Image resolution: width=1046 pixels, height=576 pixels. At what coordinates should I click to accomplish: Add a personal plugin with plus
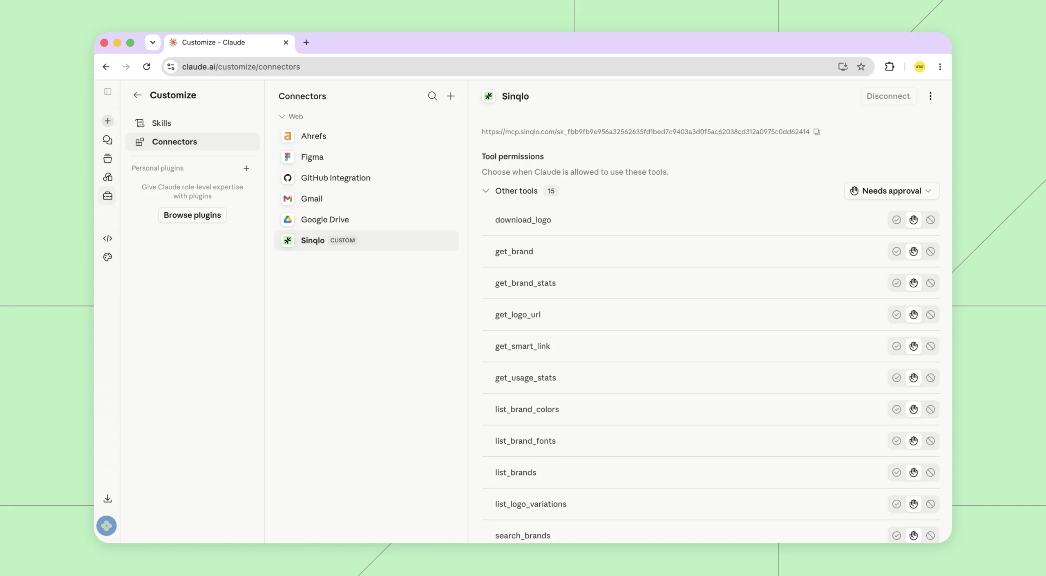[x=246, y=168]
